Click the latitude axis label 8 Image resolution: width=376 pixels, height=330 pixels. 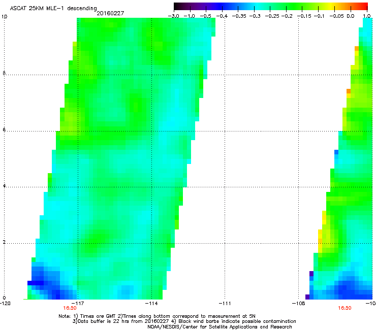pos(4,73)
